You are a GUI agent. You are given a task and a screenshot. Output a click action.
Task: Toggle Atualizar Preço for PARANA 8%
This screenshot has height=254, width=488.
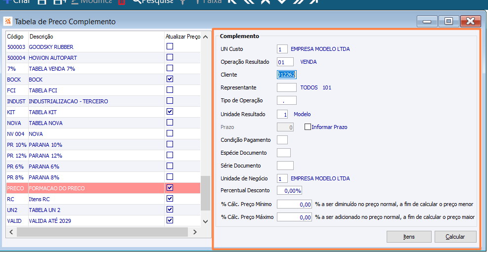[x=170, y=177]
